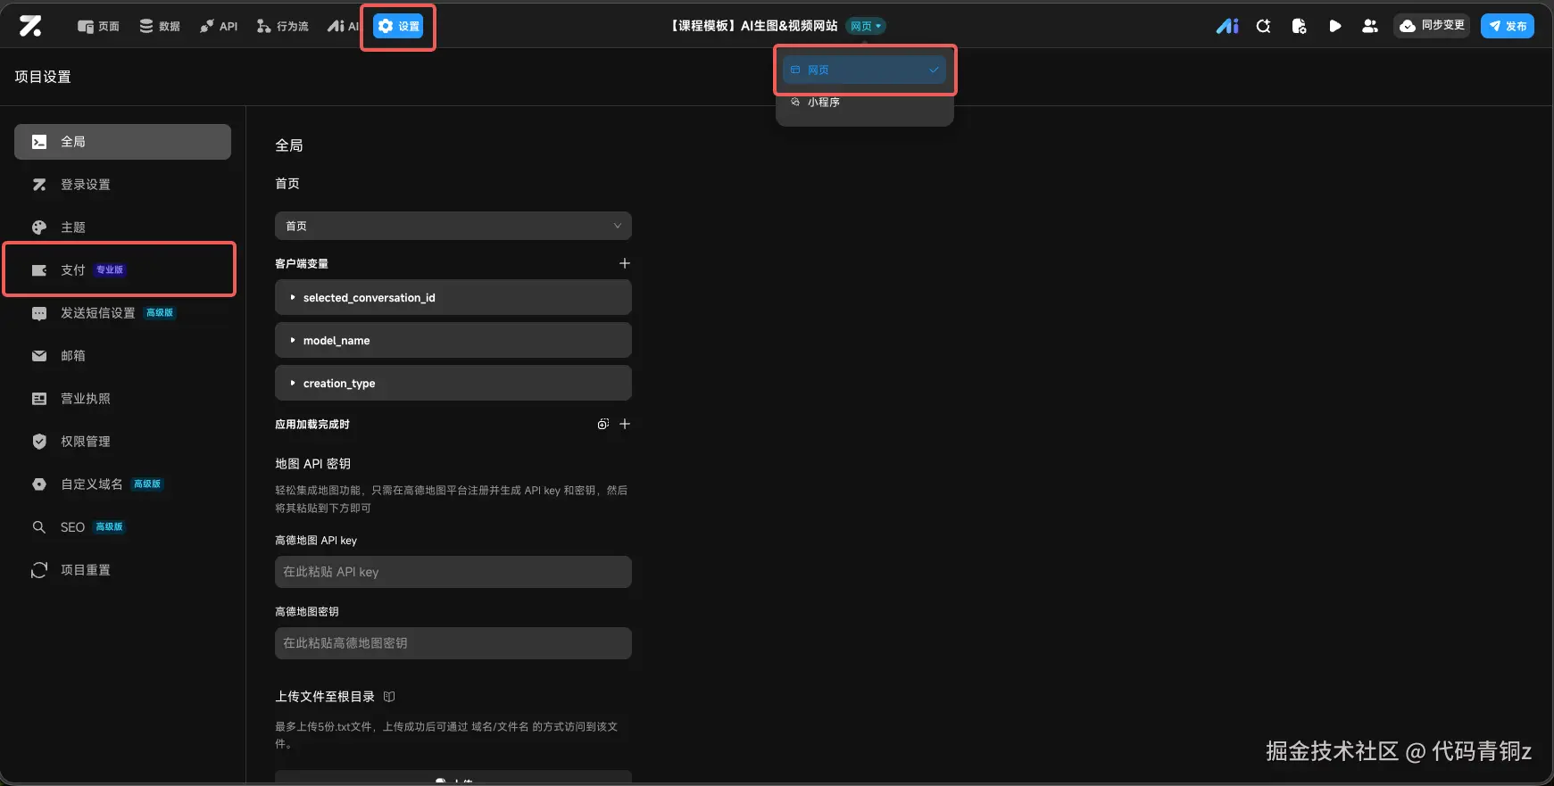The image size is (1554, 786).
Task: Open 发送短信设置 entry
Action: pyautogui.click(x=122, y=313)
